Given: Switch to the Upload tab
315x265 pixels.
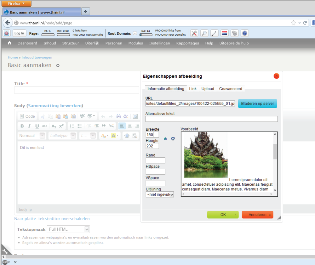Looking at the screenshot, I should coord(208,89).
